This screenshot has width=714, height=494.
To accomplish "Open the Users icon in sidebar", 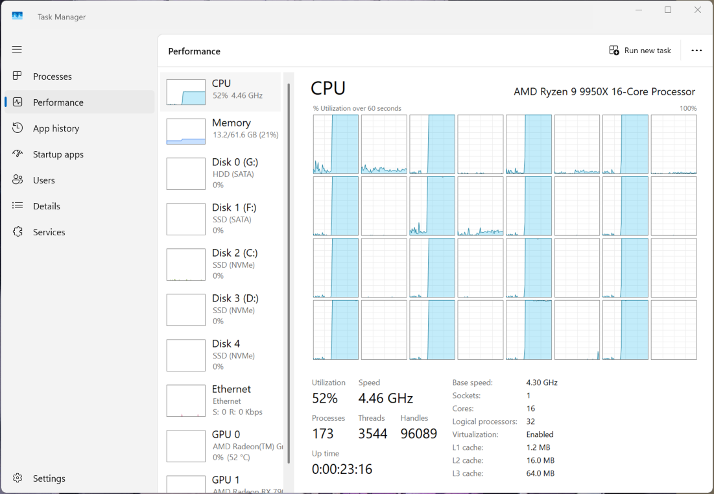I will pyautogui.click(x=18, y=180).
